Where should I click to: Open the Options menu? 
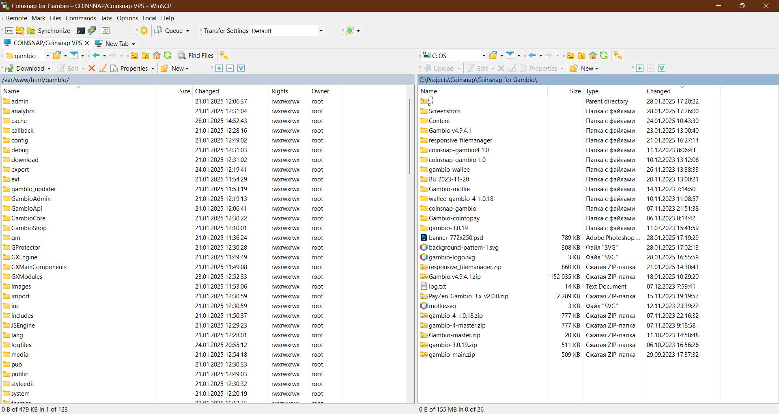click(x=127, y=18)
